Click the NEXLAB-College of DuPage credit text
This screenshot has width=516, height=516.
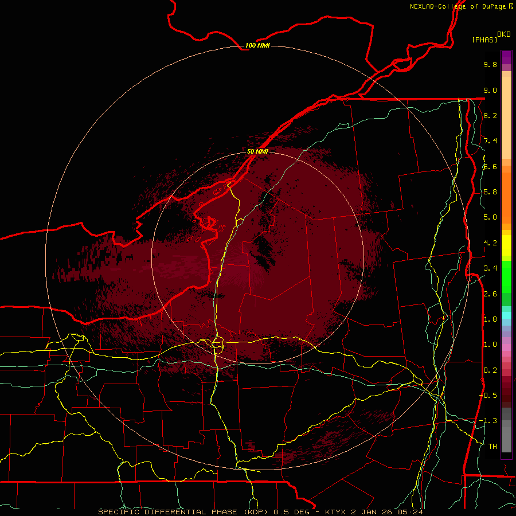(462, 6)
